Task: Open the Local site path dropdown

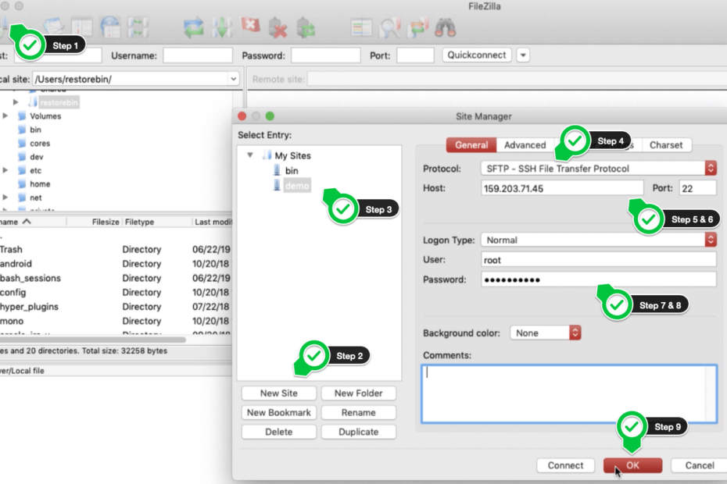Action: click(x=233, y=79)
